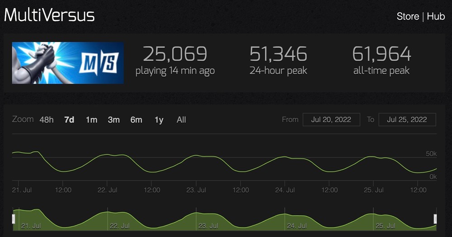
Task: Click the 25,069 current players count
Action: point(175,54)
